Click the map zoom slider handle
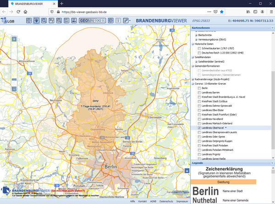The image size is (275, 204). pos(14,80)
